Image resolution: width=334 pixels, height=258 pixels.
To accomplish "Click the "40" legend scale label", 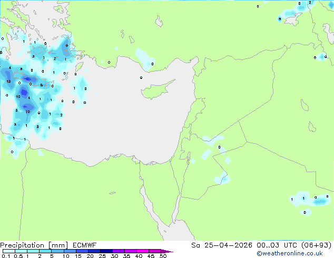I will coord(139,256).
